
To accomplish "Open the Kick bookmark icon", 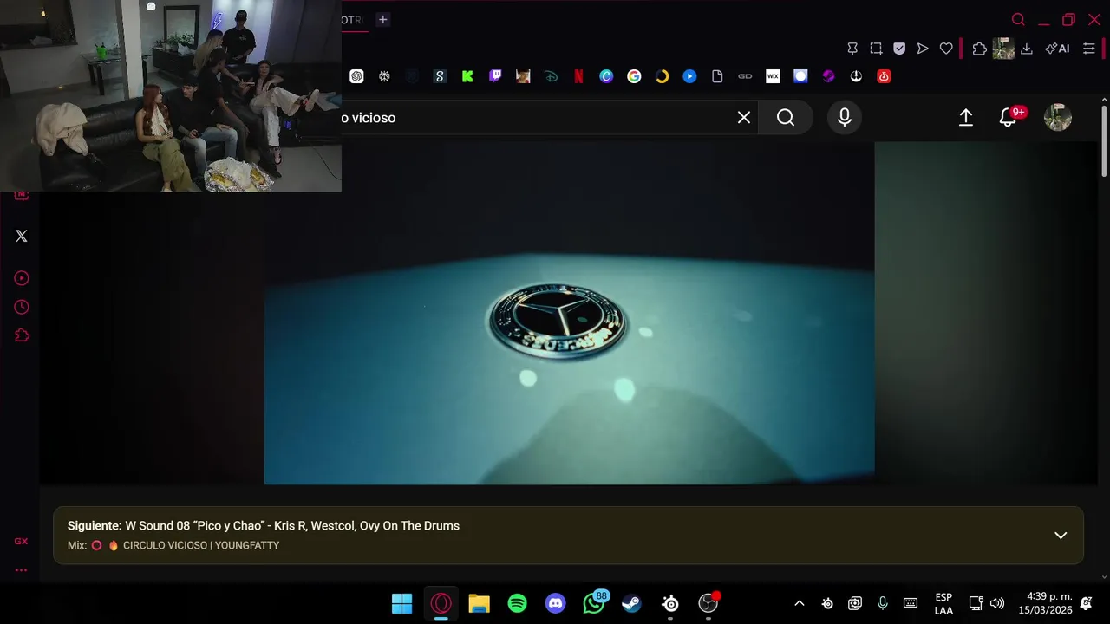I will (x=467, y=76).
